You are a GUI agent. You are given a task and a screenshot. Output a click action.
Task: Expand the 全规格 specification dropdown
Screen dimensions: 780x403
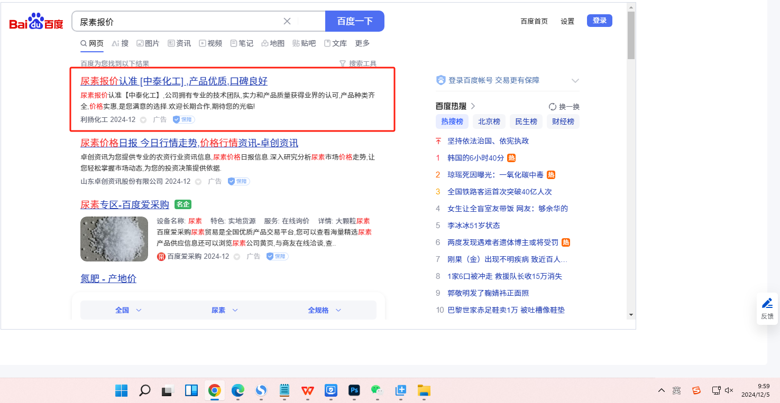tap(324, 310)
